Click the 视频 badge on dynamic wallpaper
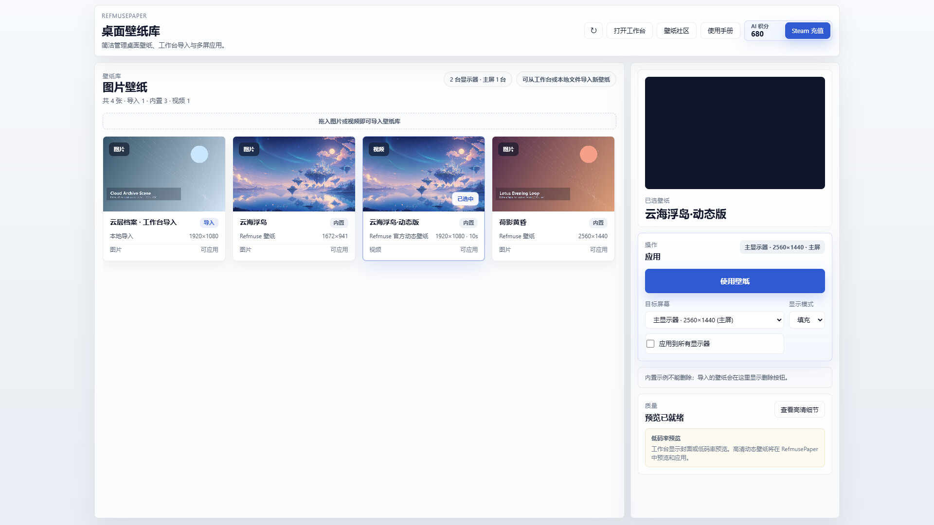The height and width of the screenshot is (525, 934). pyautogui.click(x=378, y=149)
